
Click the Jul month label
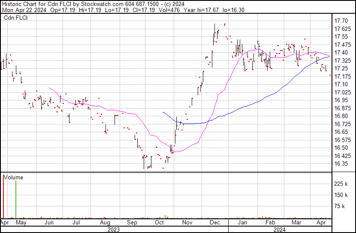click(76, 223)
